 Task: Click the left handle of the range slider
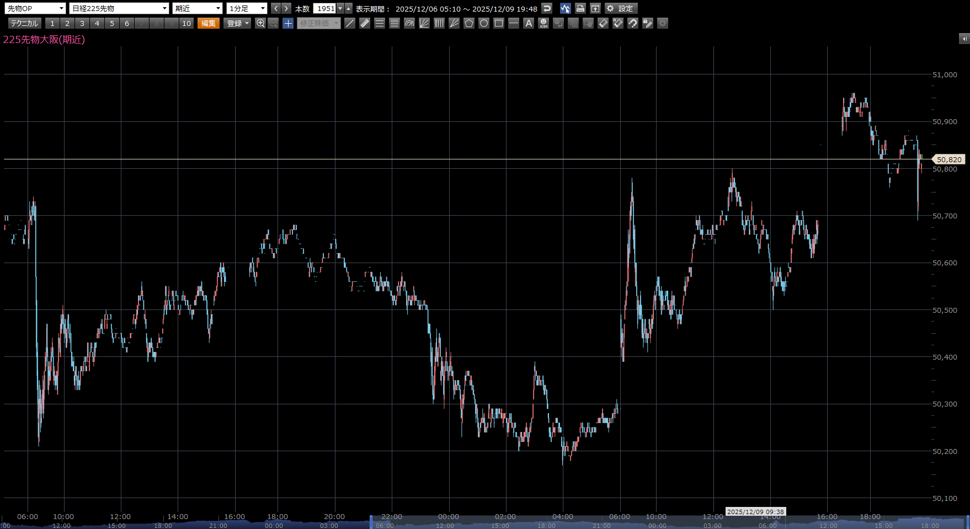(x=371, y=522)
